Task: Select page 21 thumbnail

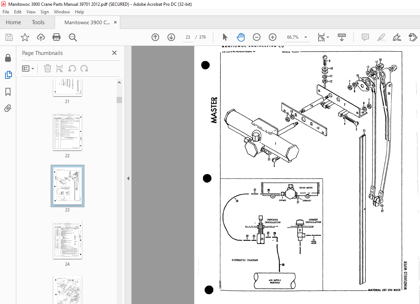Action: [67, 88]
